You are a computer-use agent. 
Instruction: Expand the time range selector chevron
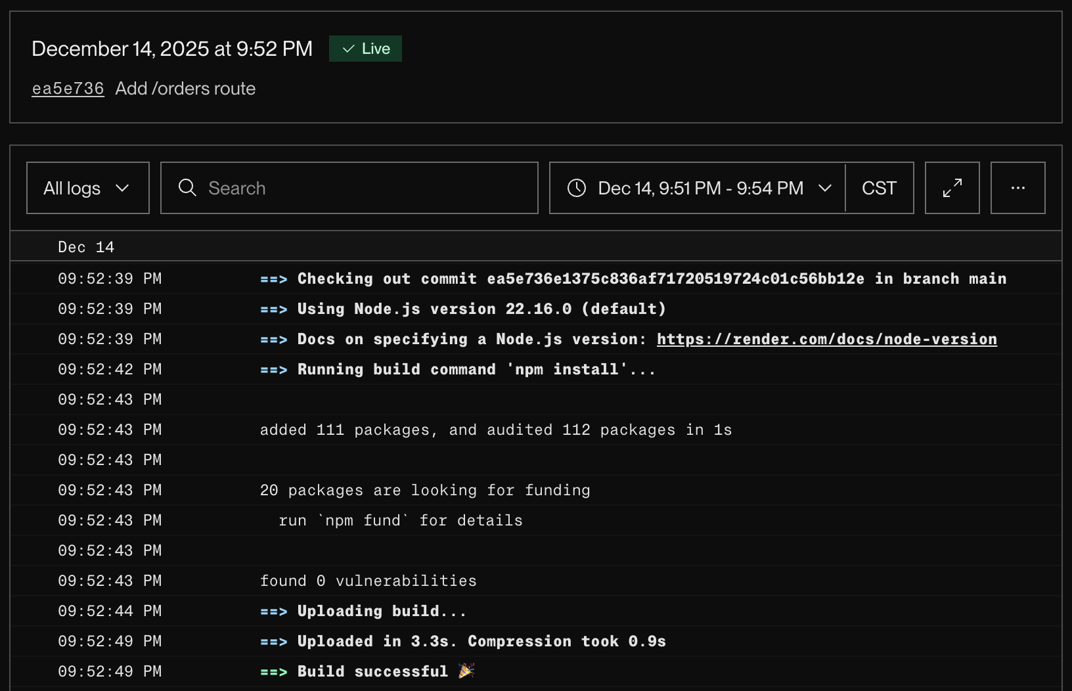[x=826, y=188]
